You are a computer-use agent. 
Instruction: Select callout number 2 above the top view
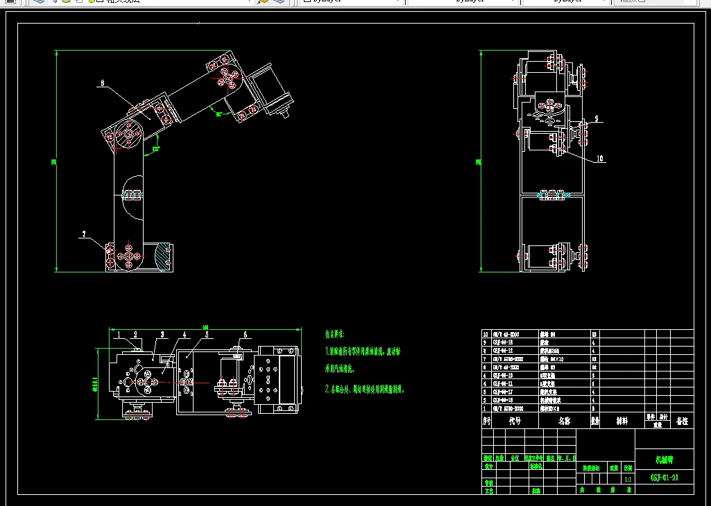[x=135, y=334]
